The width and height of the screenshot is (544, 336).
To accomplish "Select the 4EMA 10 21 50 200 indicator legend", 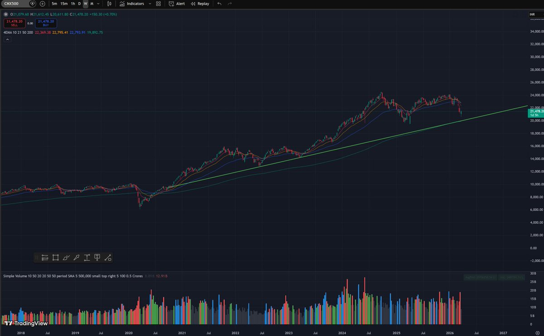I will (x=18, y=32).
